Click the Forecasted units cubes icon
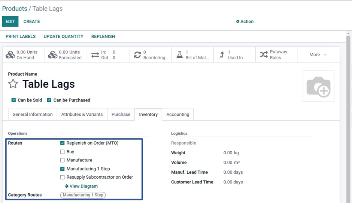The image size is (352, 203). (x=52, y=55)
